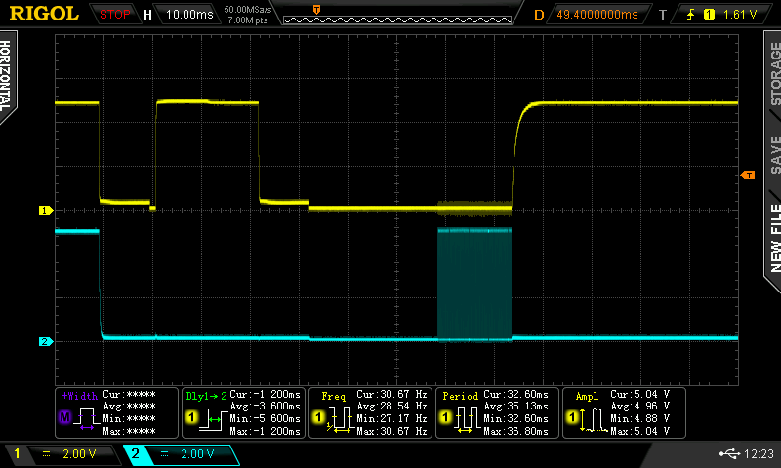The height and width of the screenshot is (468, 781).
Task: Click the Avg:4.96 V amplitude value
Action: (x=640, y=407)
